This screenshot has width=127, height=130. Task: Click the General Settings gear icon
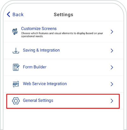pyautogui.click(x=16, y=101)
